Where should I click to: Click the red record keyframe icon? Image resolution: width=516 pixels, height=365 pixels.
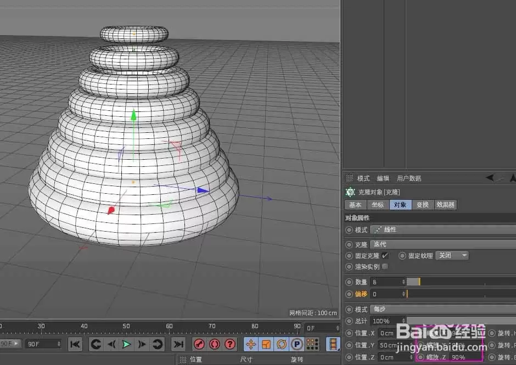coord(199,345)
